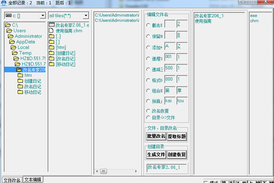This screenshot has width=274, height=183.
Task: Click the 添加+ field containing A
Action: point(170,46)
